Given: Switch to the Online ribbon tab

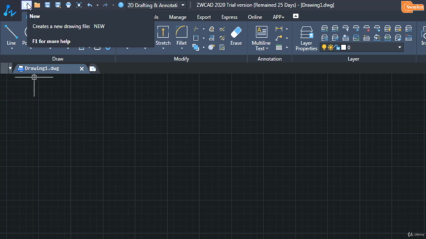Looking at the screenshot, I should point(255,17).
